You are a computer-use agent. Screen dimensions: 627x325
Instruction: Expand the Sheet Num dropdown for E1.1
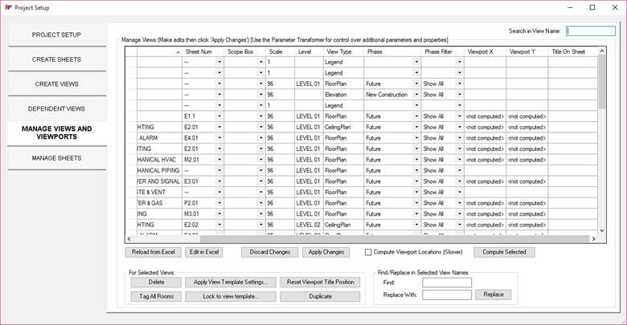pos(219,116)
